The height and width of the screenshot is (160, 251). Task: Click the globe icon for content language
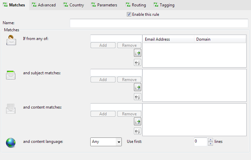tap(11, 143)
